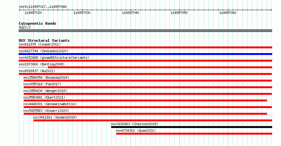Select the red bar for nsv3411911
This screenshot has width=281, height=146.
[153, 120]
